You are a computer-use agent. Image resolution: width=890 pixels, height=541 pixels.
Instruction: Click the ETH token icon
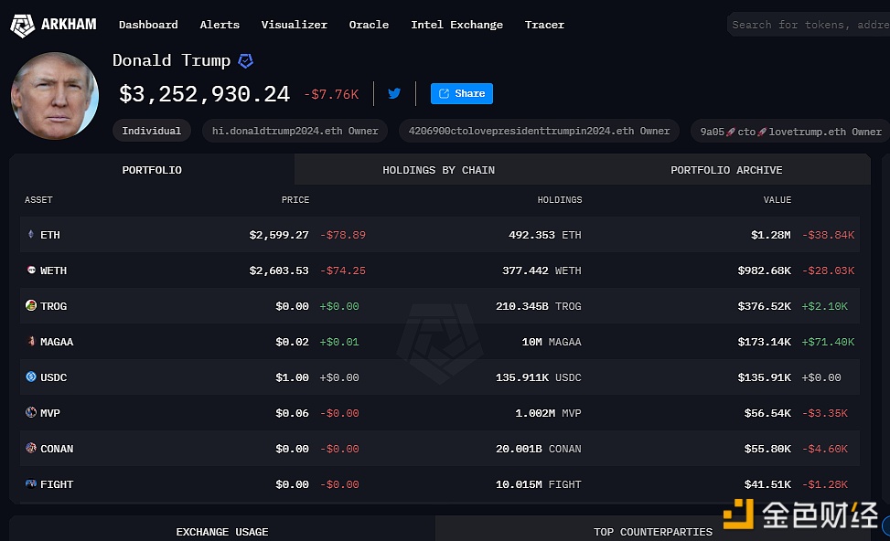coord(31,234)
